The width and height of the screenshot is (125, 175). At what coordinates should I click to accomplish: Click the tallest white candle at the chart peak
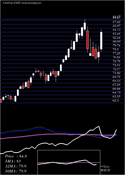pos(85,26)
